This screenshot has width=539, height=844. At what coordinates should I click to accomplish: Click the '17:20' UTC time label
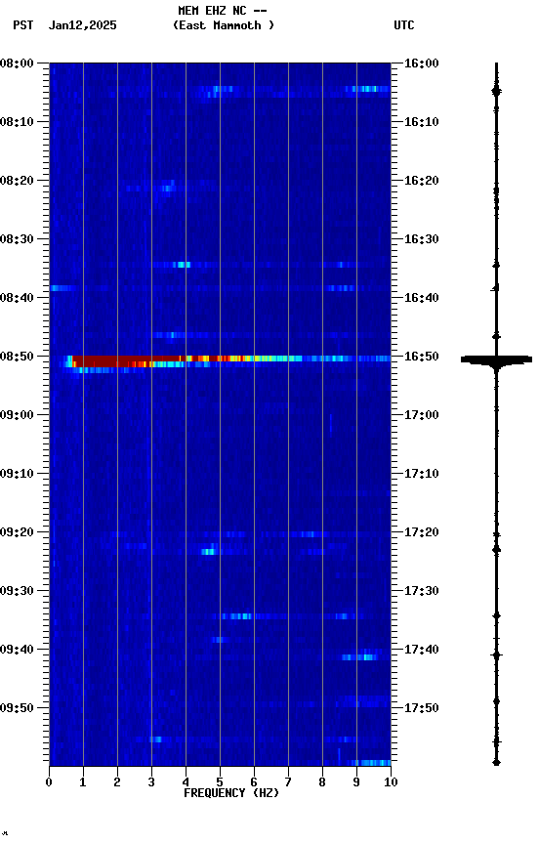[422, 532]
